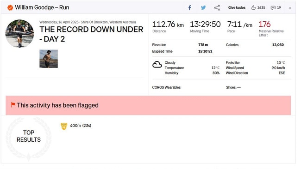Click THE RECORD DOWN UNDER - DAY 2 title

(91, 34)
